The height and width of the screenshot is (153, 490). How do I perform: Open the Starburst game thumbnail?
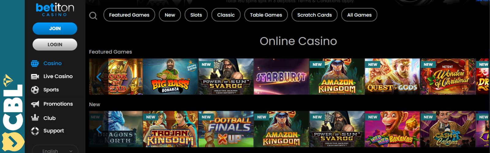pyautogui.click(x=281, y=76)
